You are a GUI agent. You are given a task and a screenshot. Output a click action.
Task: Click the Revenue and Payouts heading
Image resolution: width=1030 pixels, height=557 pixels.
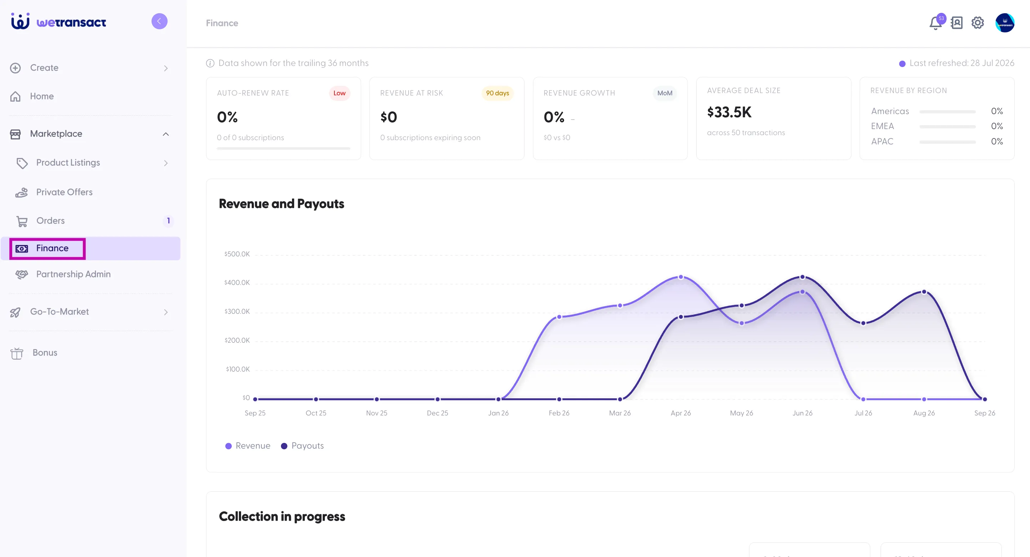point(282,204)
